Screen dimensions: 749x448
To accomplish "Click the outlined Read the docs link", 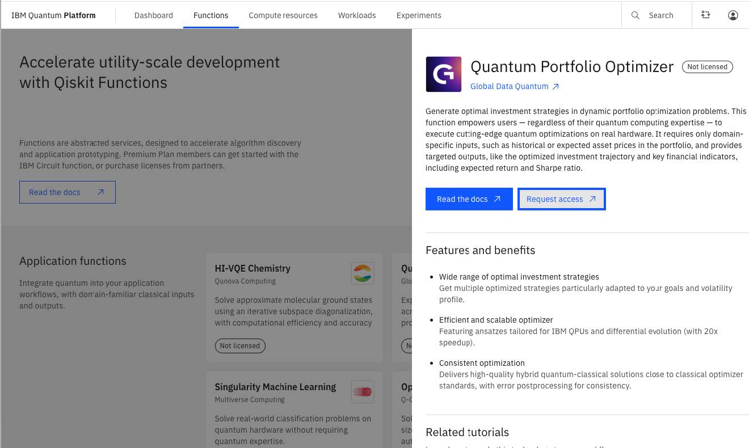I will [x=67, y=192].
